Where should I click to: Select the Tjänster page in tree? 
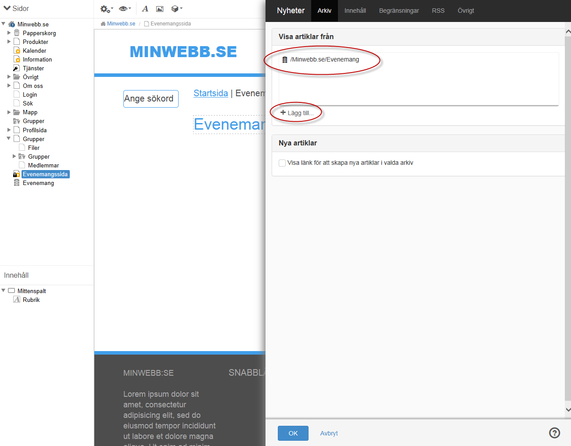point(33,68)
